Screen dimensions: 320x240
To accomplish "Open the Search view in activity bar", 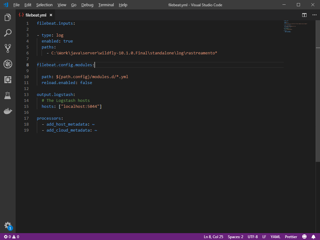I will [x=7, y=33].
